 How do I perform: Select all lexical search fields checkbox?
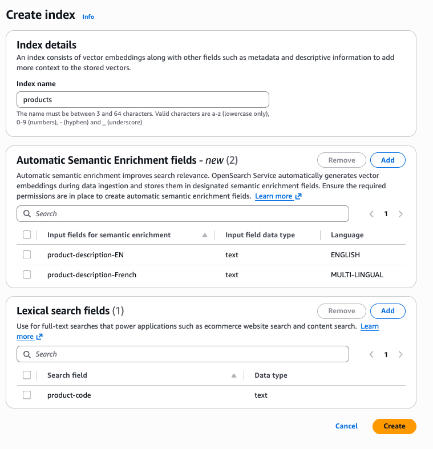click(27, 375)
